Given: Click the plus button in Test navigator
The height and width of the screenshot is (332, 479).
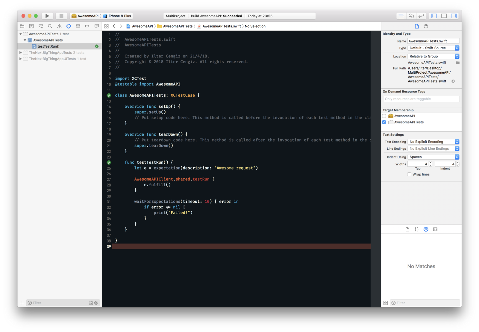Looking at the screenshot, I should point(22,303).
